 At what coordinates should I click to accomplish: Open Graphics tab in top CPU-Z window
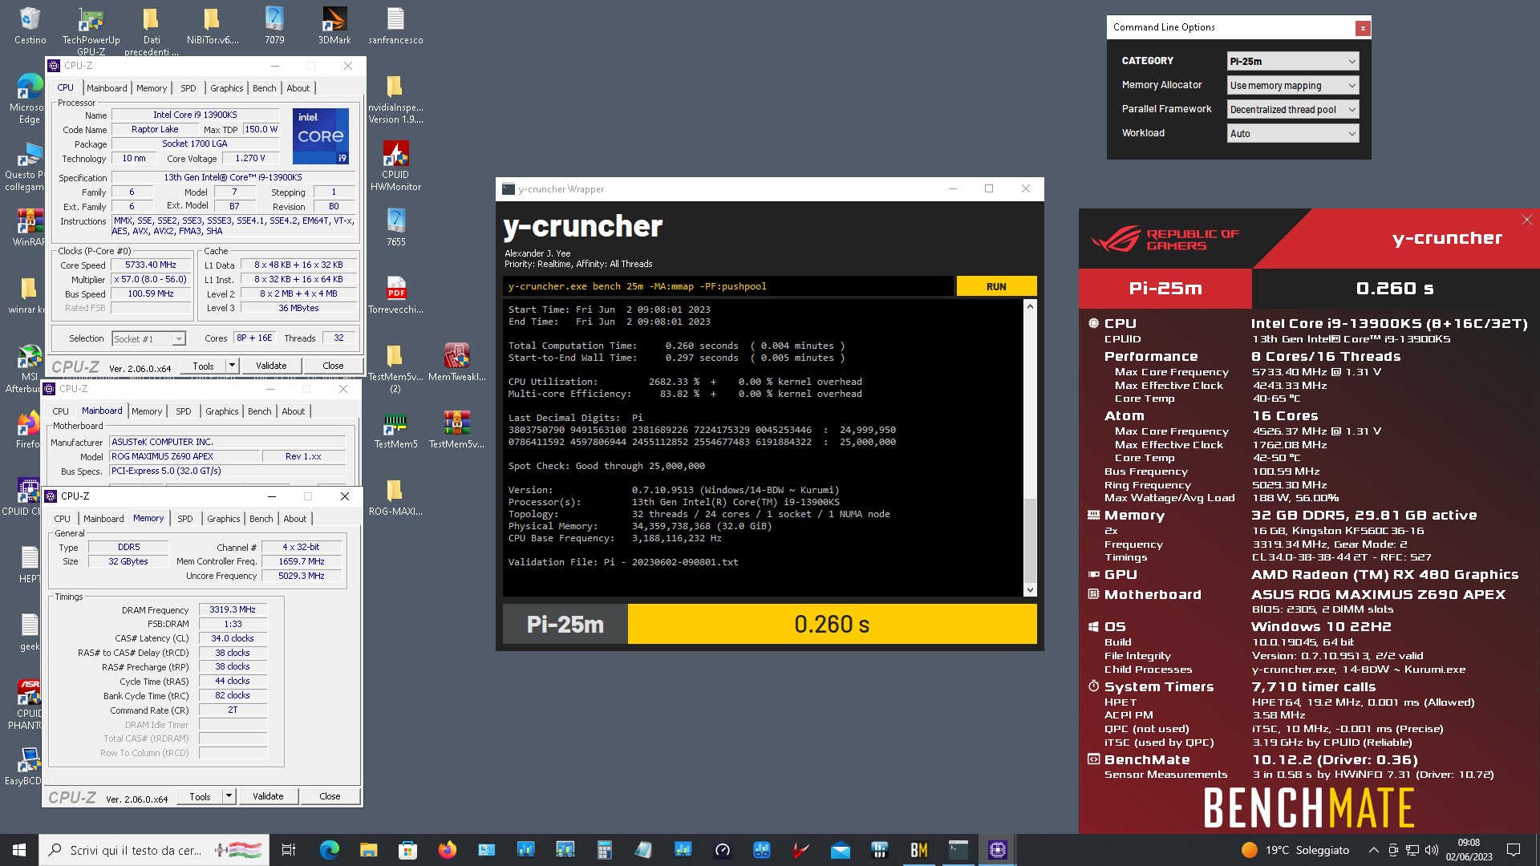[226, 88]
